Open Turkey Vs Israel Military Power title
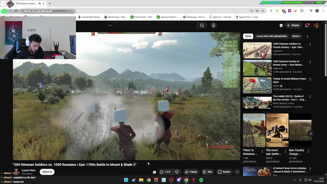 click(x=289, y=80)
